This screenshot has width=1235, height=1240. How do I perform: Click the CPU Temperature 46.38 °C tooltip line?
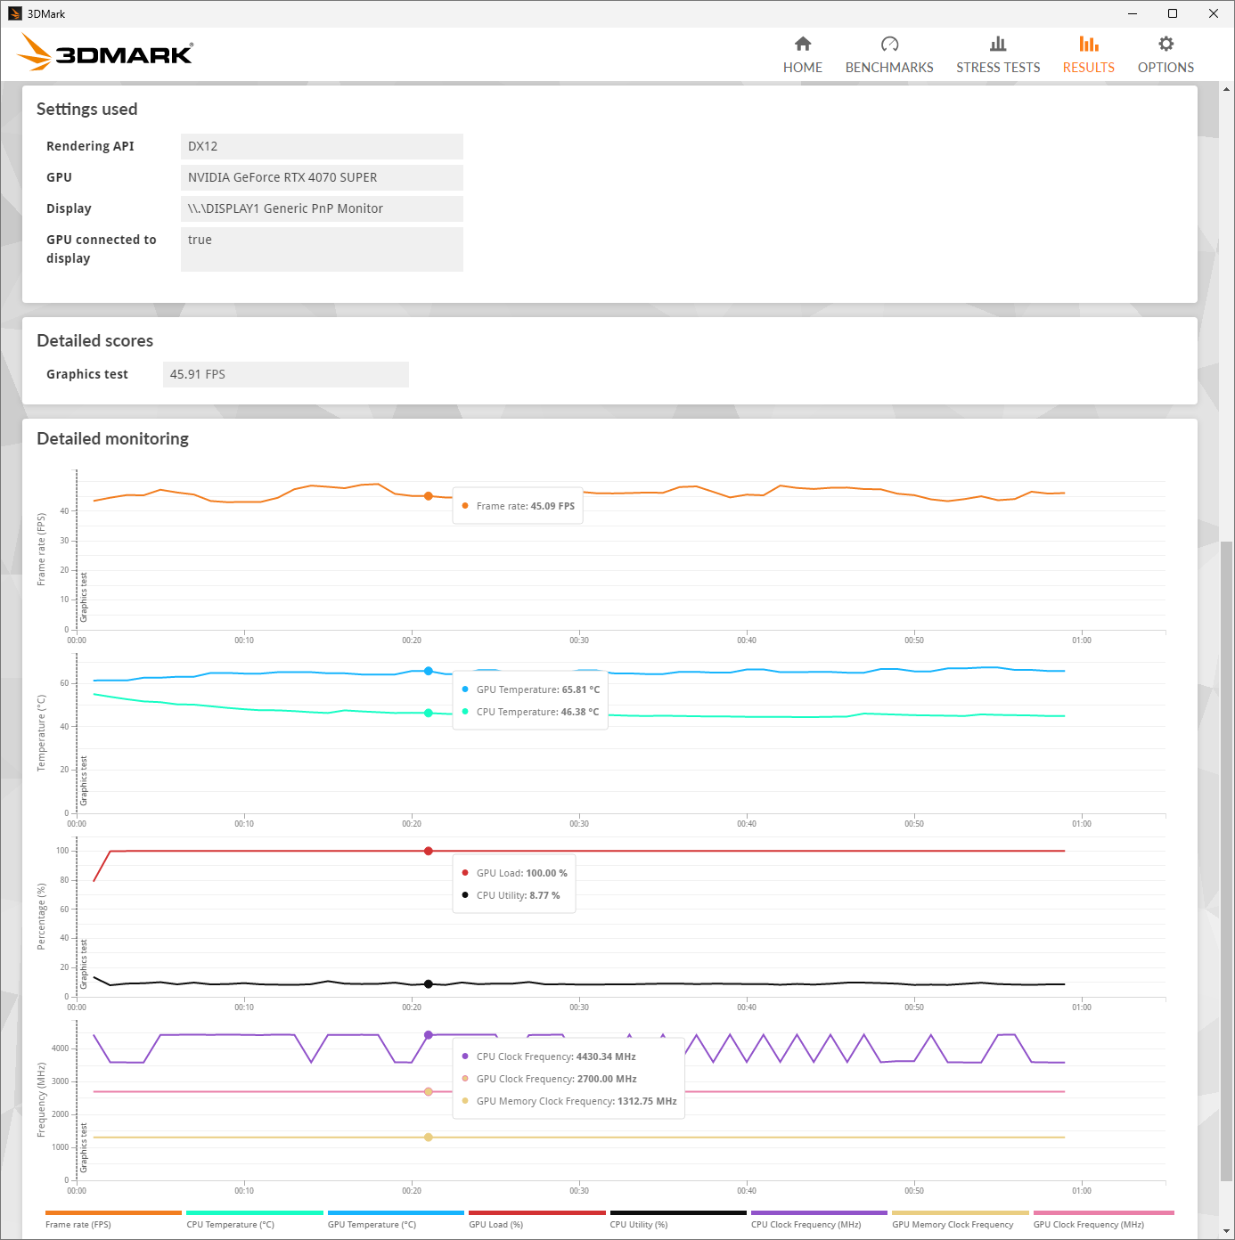pos(531,712)
